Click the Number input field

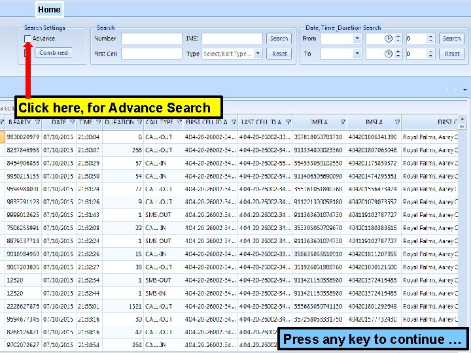[x=152, y=39]
